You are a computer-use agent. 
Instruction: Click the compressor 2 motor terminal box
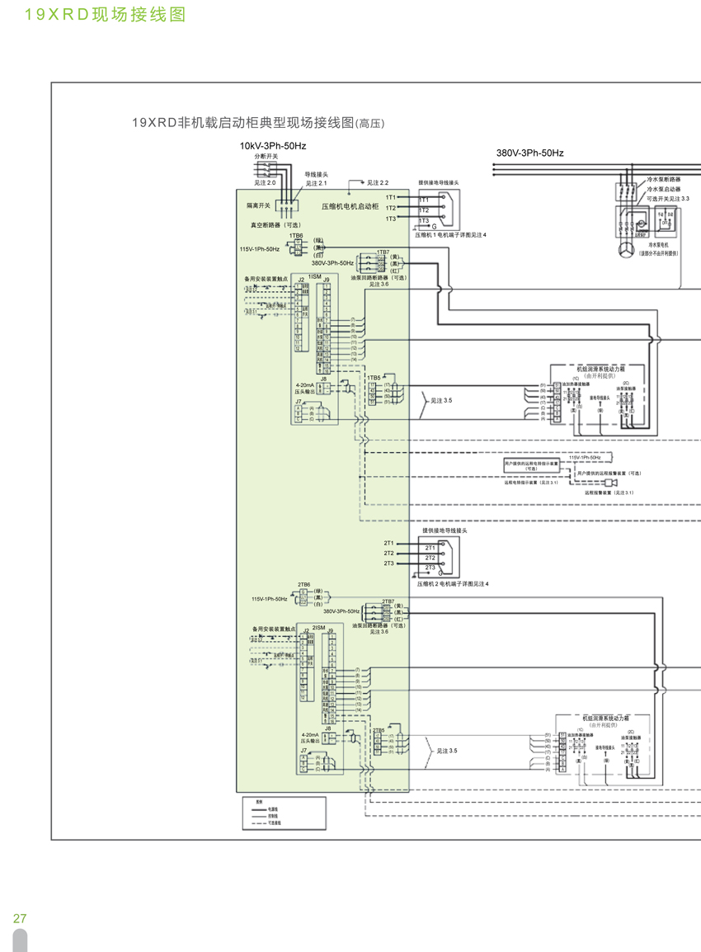tap(439, 558)
